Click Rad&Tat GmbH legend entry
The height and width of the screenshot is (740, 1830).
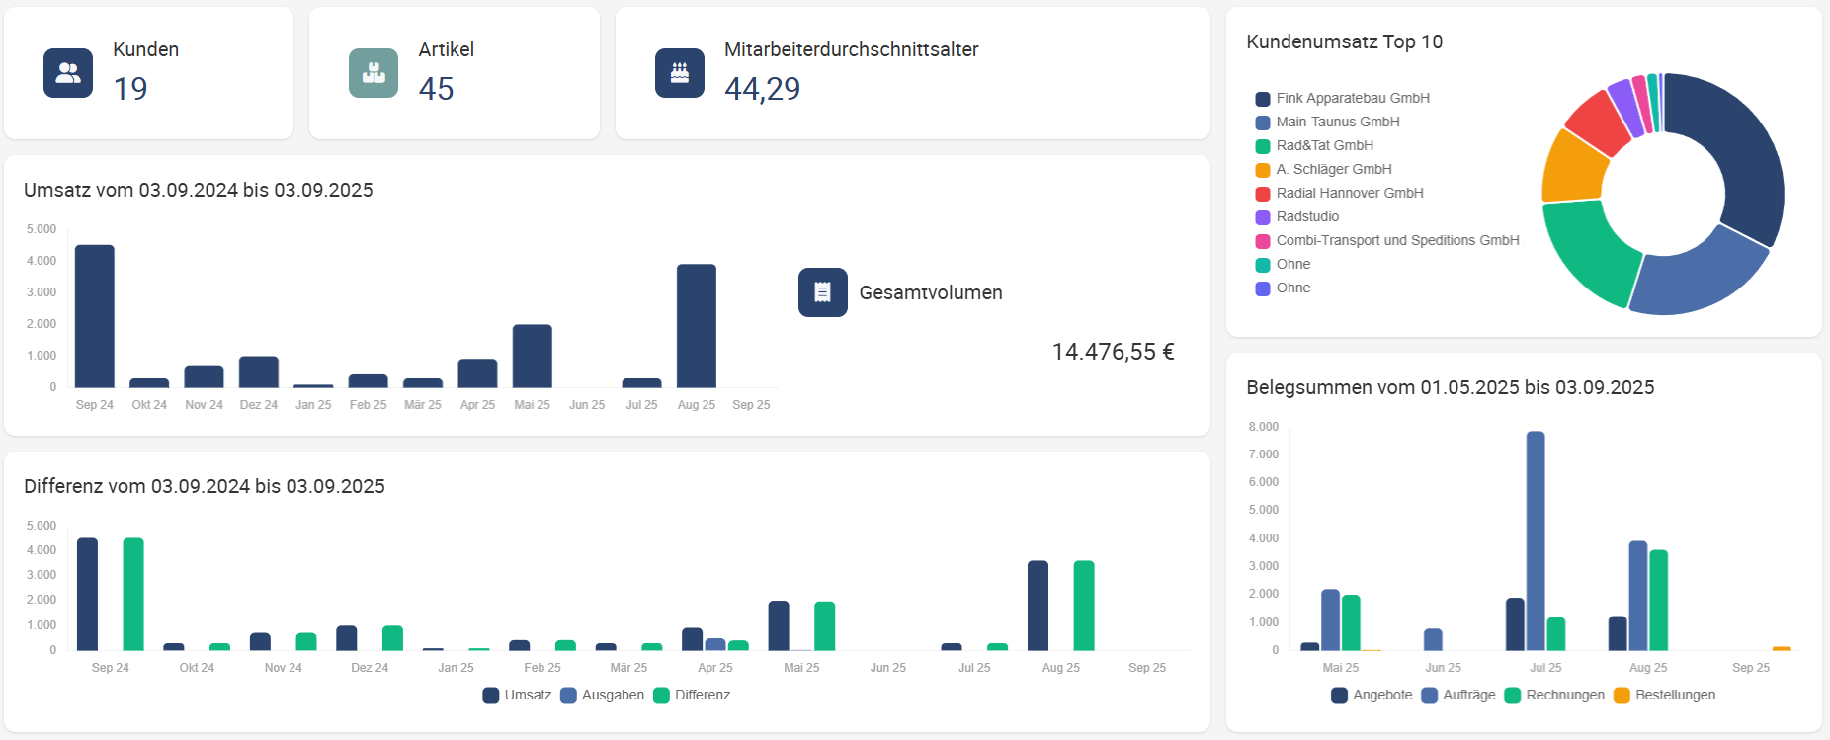1315,146
